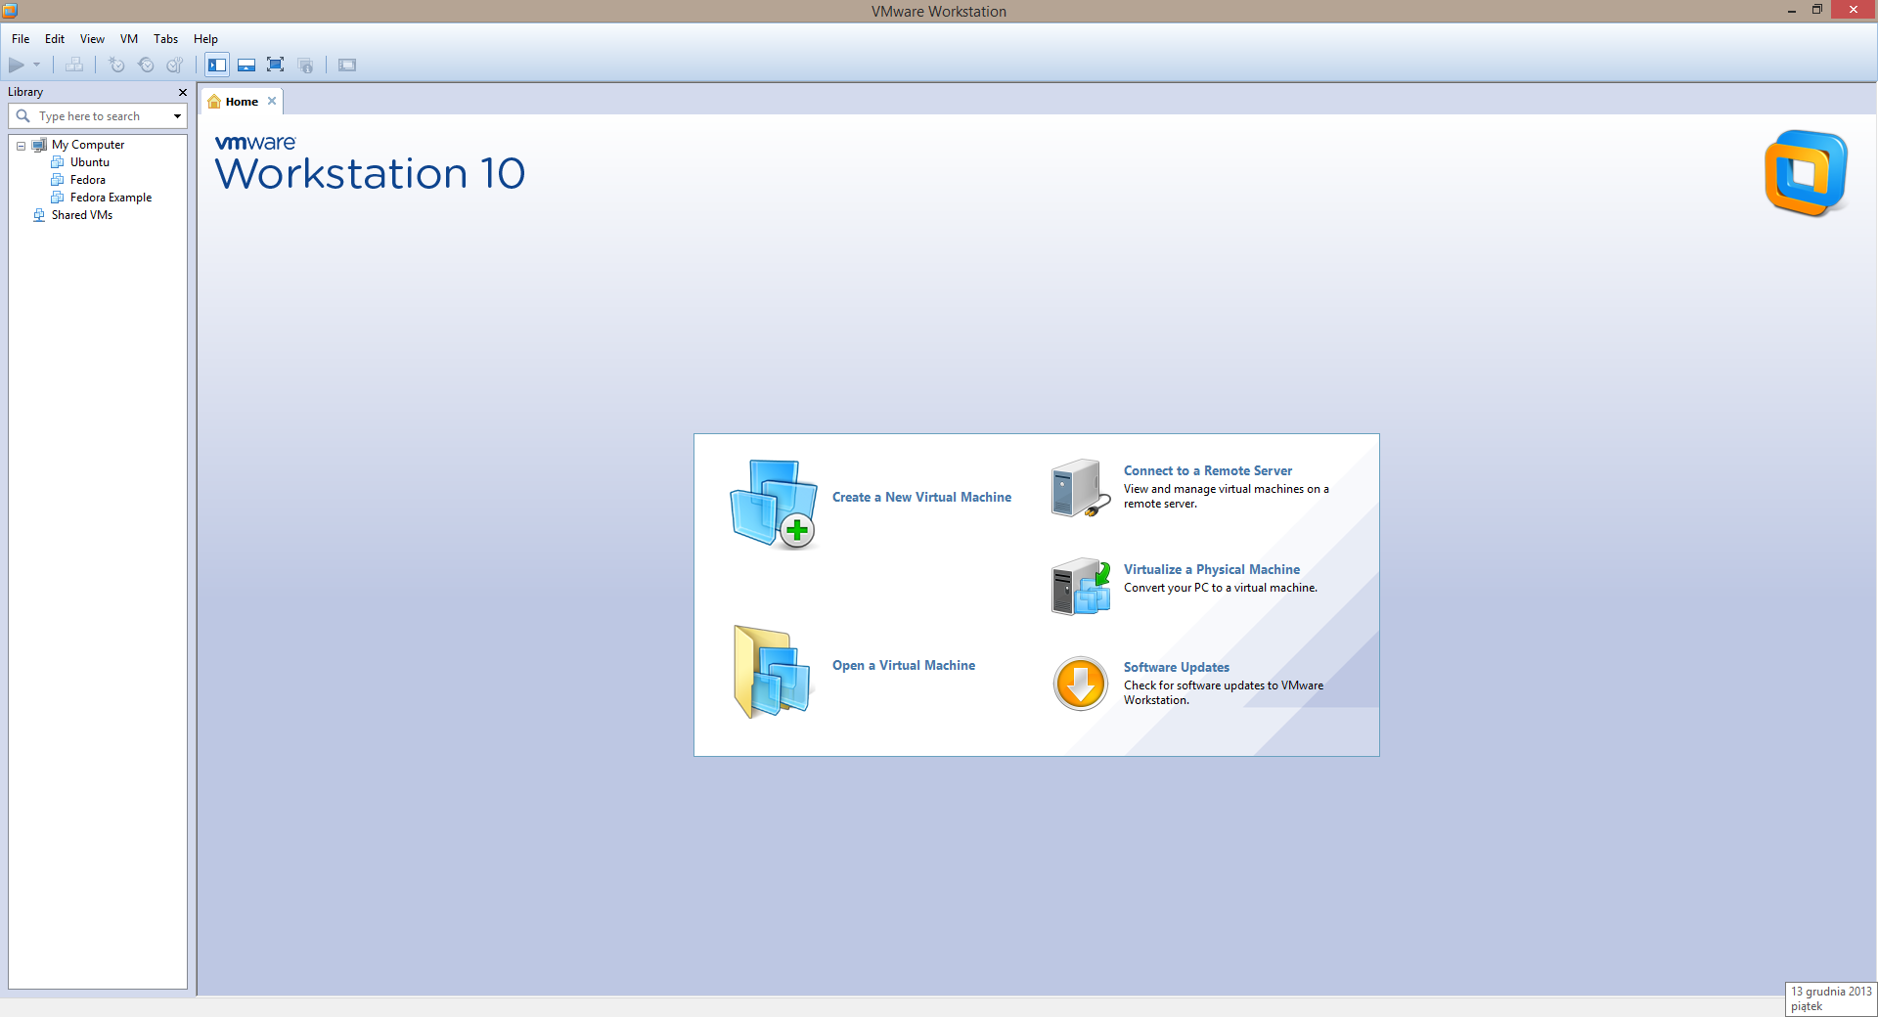Click the date tooltip 13 grudnia 2013
The image size is (1878, 1017).
(1831, 998)
